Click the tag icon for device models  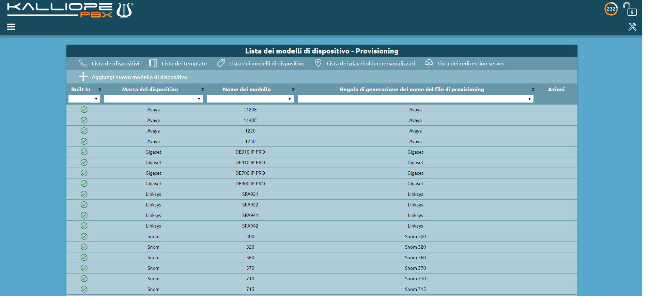point(221,63)
